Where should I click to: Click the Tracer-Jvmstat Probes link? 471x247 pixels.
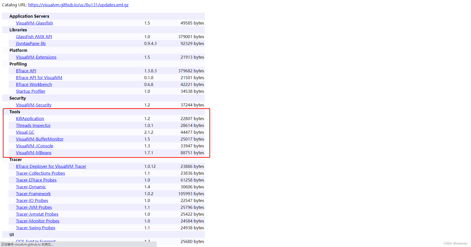pyautogui.click(x=37, y=214)
